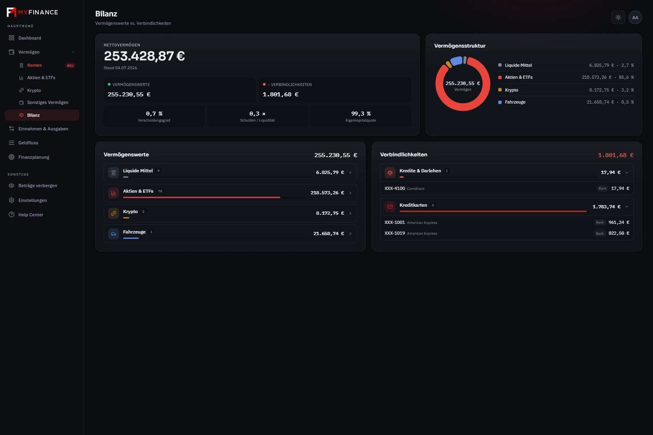Click the Stand 04.07.2026 date text
Screen dimensions: 653x435
coord(120,68)
